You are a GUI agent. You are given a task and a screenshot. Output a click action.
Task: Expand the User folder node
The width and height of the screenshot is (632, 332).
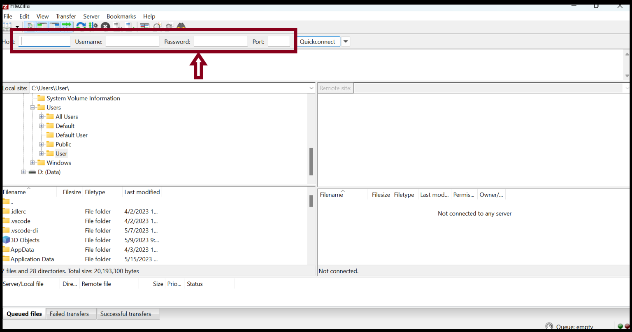click(x=41, y=153)
